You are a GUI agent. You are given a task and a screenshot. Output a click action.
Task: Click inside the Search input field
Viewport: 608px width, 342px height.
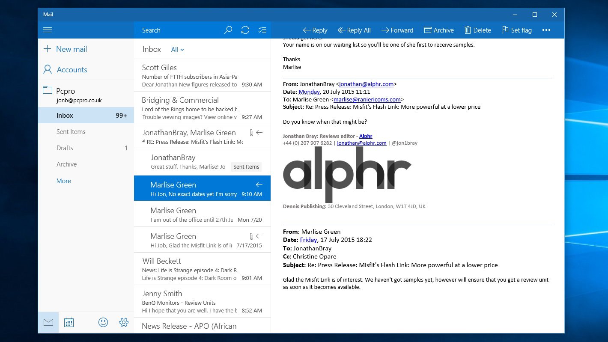180,30
